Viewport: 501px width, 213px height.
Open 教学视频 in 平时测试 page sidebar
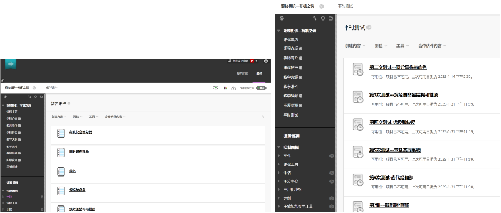tap(291, 96)
